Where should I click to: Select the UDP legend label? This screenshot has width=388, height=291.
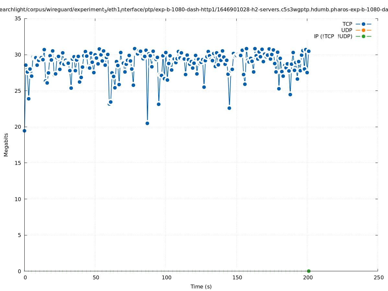[x=347, y=30]
